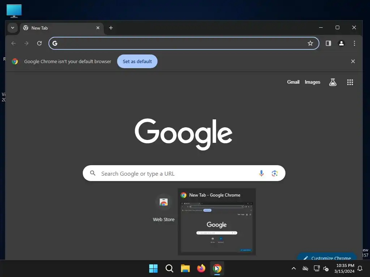Go forward with the forward arrow
The width and height of the screenshot is (370, 277).
26,43
